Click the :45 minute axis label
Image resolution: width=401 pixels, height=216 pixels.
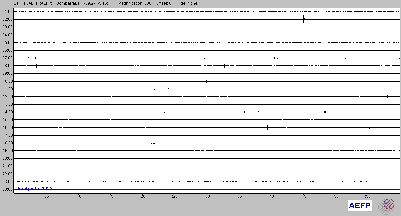303,197
